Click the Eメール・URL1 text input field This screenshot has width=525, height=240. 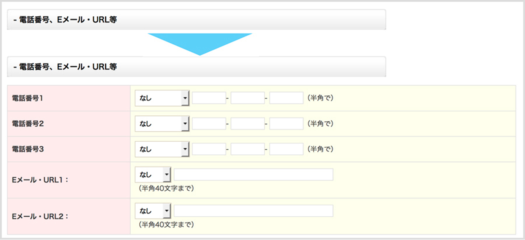click(253, 175)
